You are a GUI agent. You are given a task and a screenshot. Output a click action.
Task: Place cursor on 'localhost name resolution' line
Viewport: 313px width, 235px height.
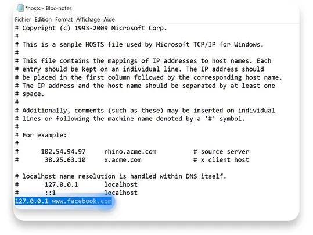tap(121, 176)
